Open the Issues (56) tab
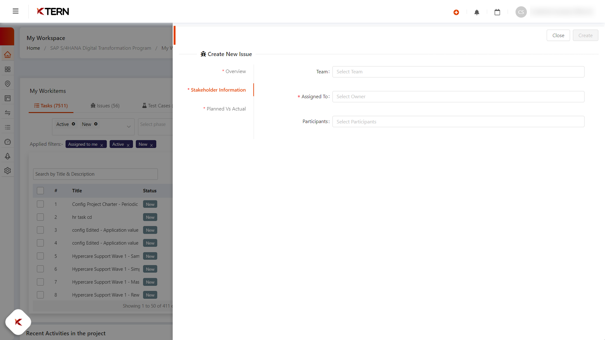 [x=105, y=106]
